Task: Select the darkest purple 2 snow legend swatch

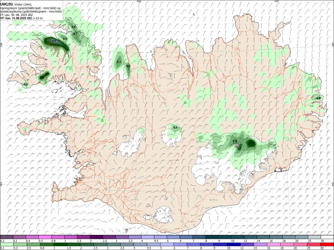Action: [96, 237]
